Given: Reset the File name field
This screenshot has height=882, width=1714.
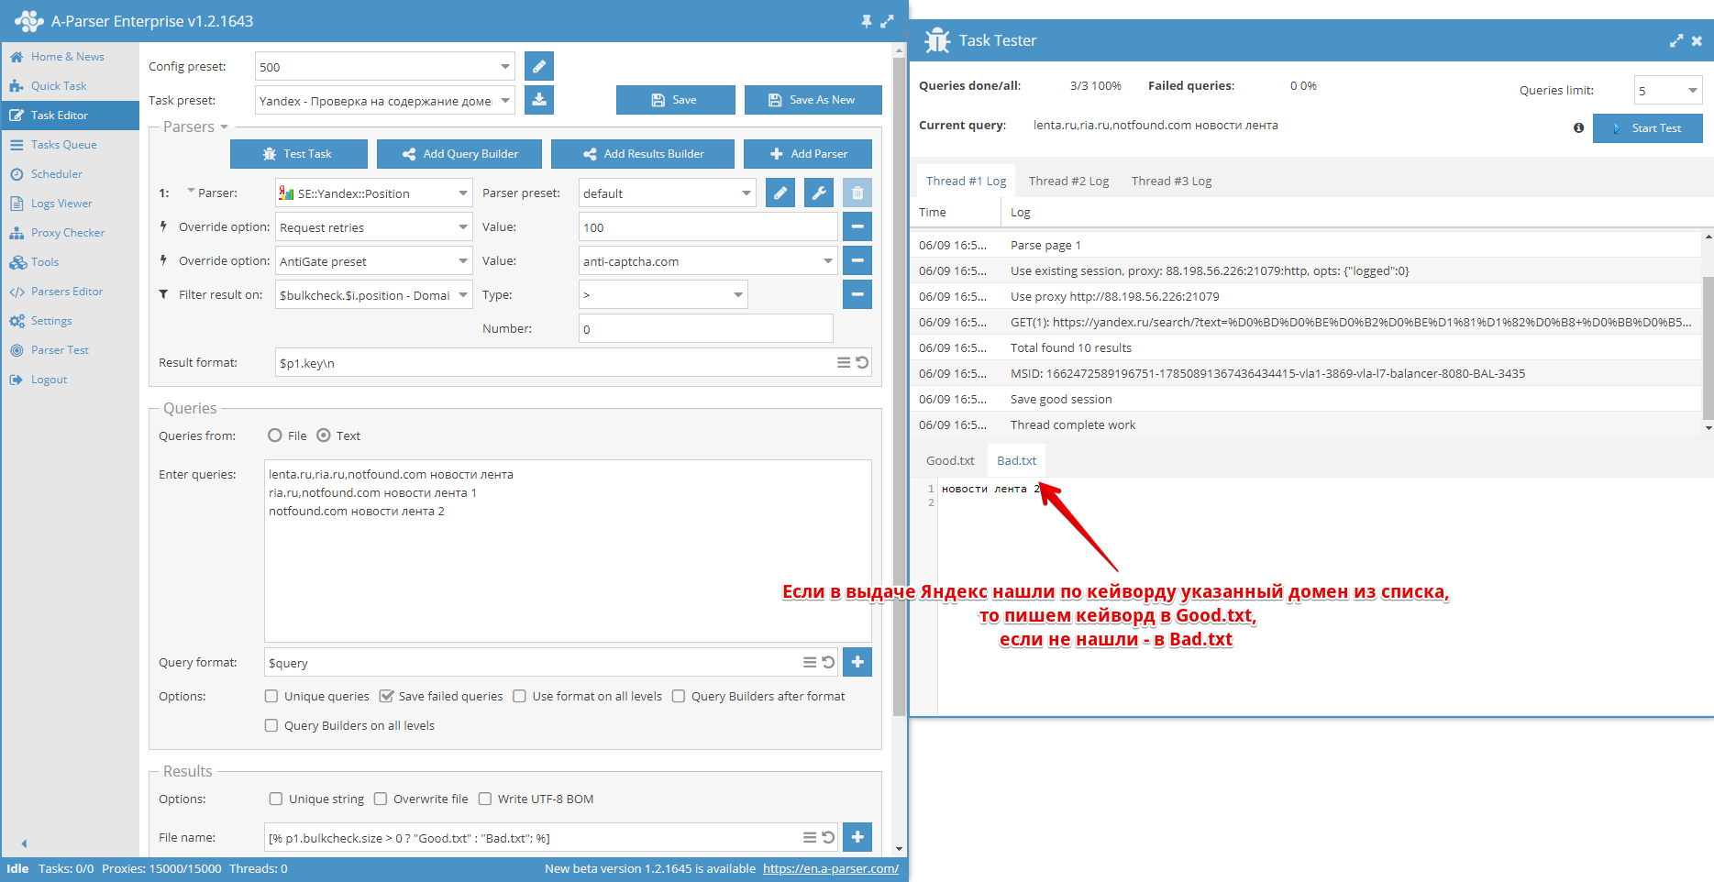Looking at the screenshot, I should coord(828,837).
